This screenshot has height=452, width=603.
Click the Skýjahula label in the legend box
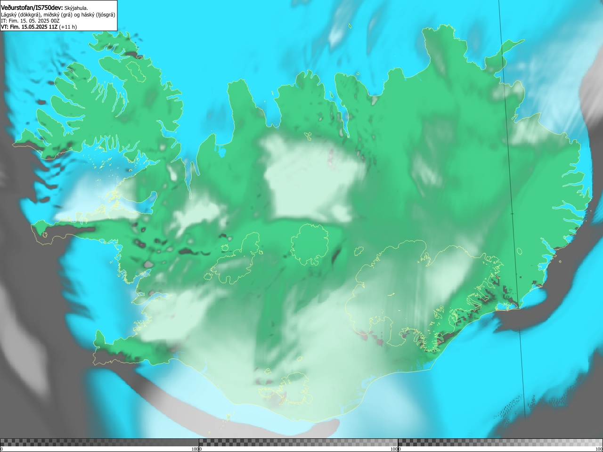[x=76, y=8]
